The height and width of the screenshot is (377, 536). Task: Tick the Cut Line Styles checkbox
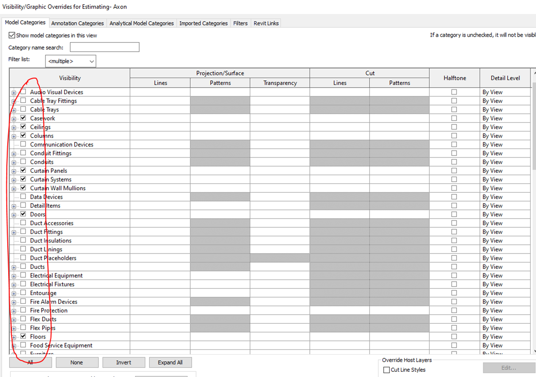coord(386,370)
